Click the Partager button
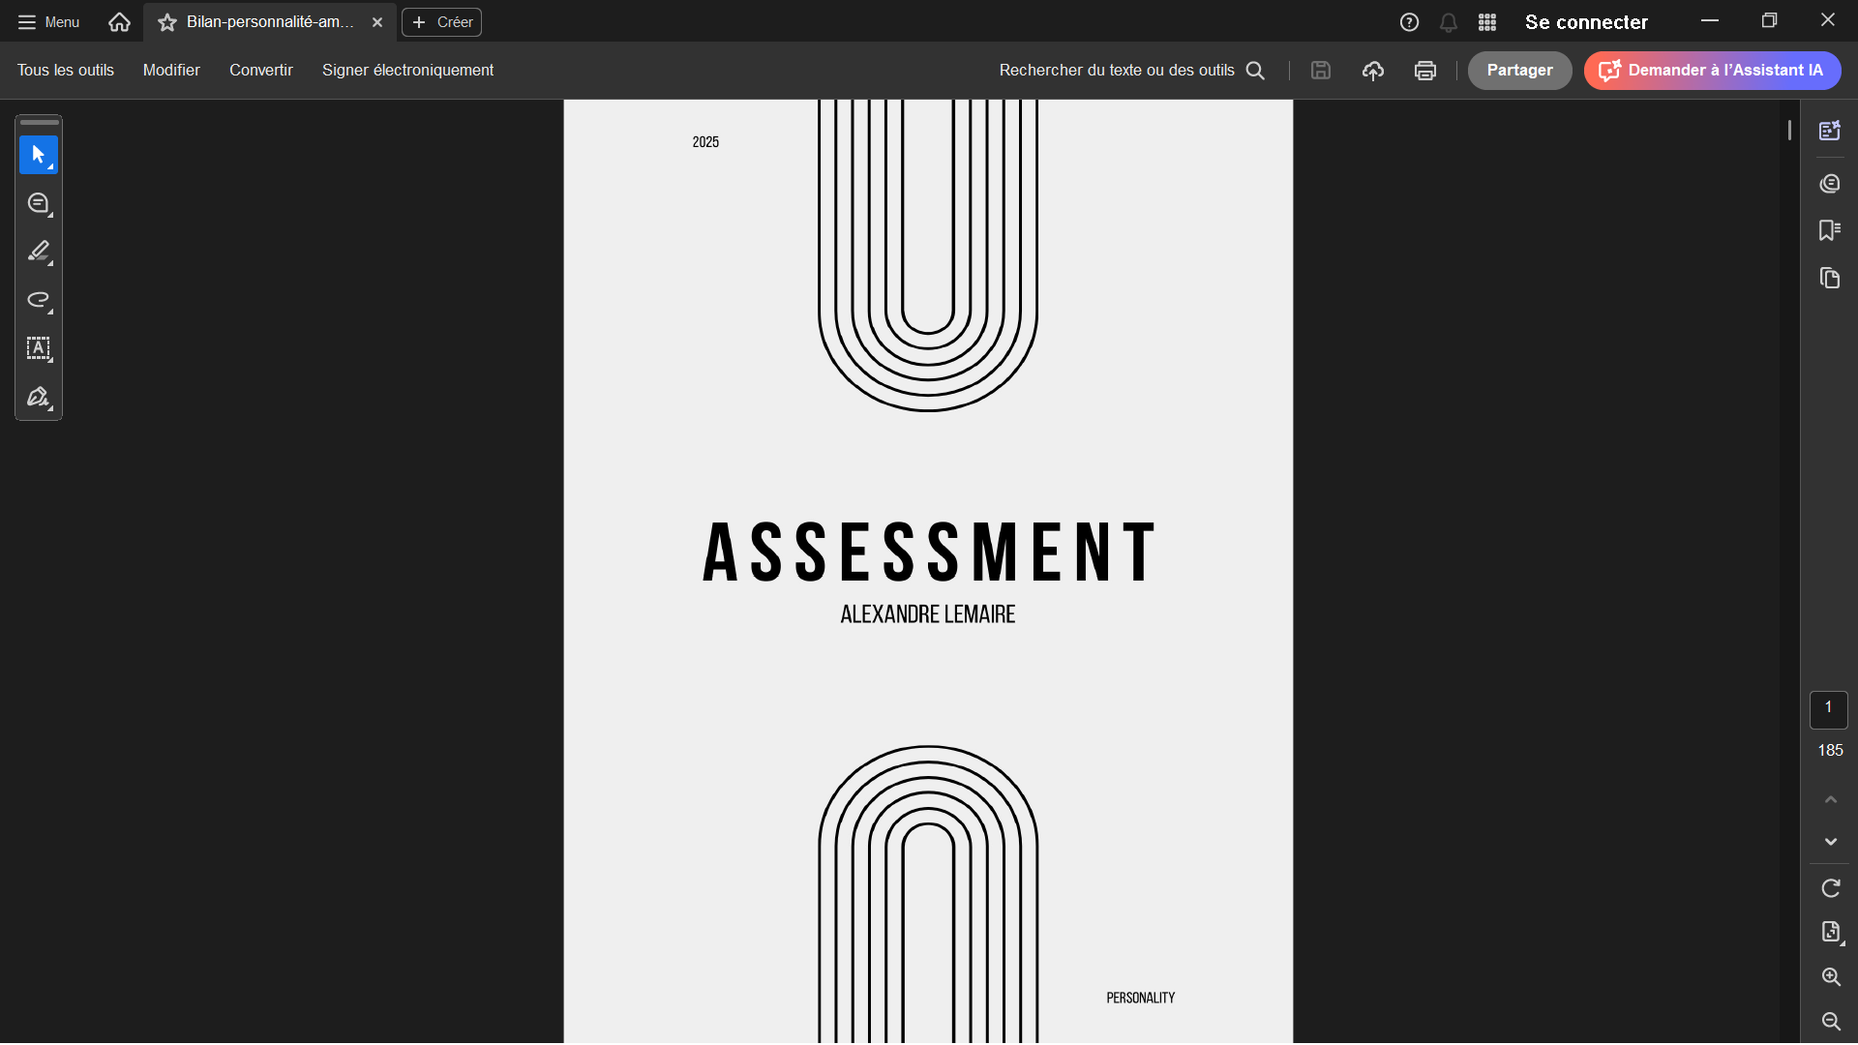Image resolution: width=1858 pixels, height=1045 pixels. click(1519, 71)
